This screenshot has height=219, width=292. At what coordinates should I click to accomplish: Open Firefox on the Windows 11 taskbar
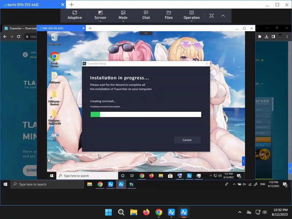pos(146,212)
